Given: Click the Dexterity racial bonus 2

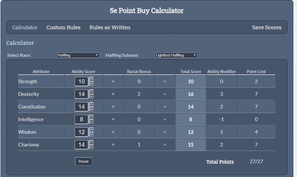Looking at the screenshot, I should click(x=139, y=94).
